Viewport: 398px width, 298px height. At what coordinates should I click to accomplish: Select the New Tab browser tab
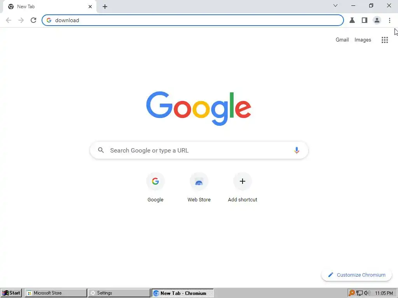[49, 7]
